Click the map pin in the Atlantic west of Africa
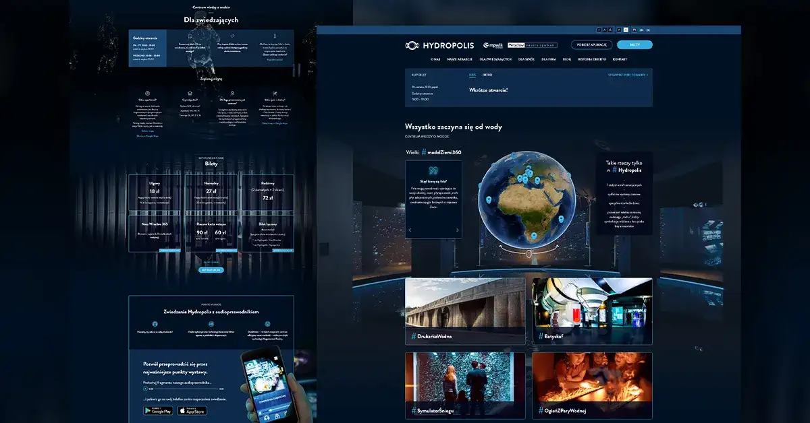 tap(488, 201)
